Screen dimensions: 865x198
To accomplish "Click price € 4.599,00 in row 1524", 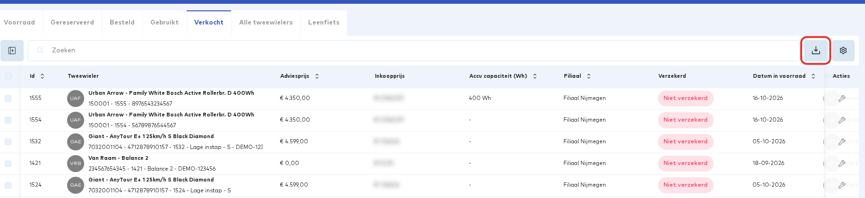I will click(x=294, y=185).
